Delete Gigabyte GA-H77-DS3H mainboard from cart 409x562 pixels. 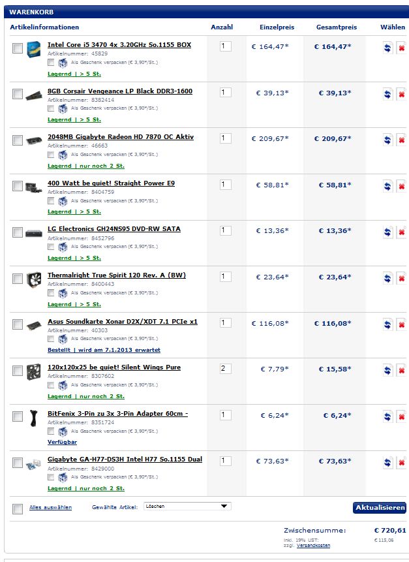(x=401, y=463)
